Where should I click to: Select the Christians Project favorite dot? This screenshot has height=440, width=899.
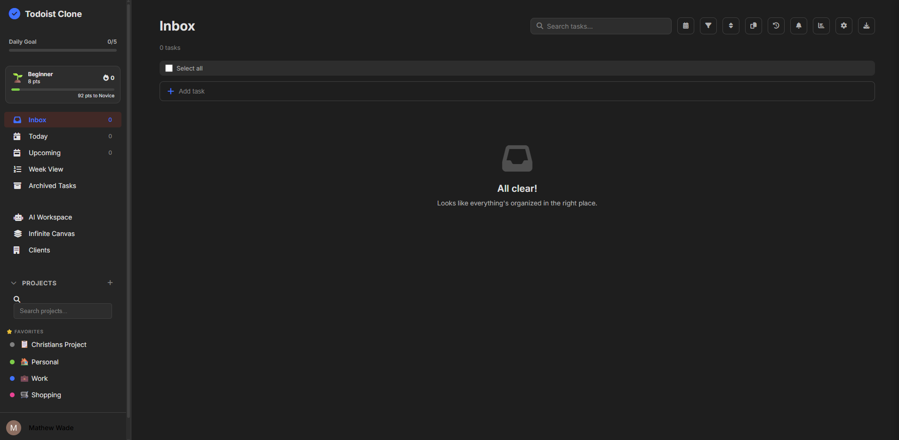(x=11, y=344)
